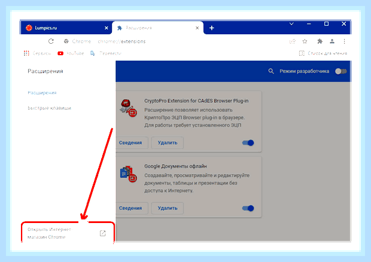
Task: Minimize the Chrome window
Action: point(309,24)
